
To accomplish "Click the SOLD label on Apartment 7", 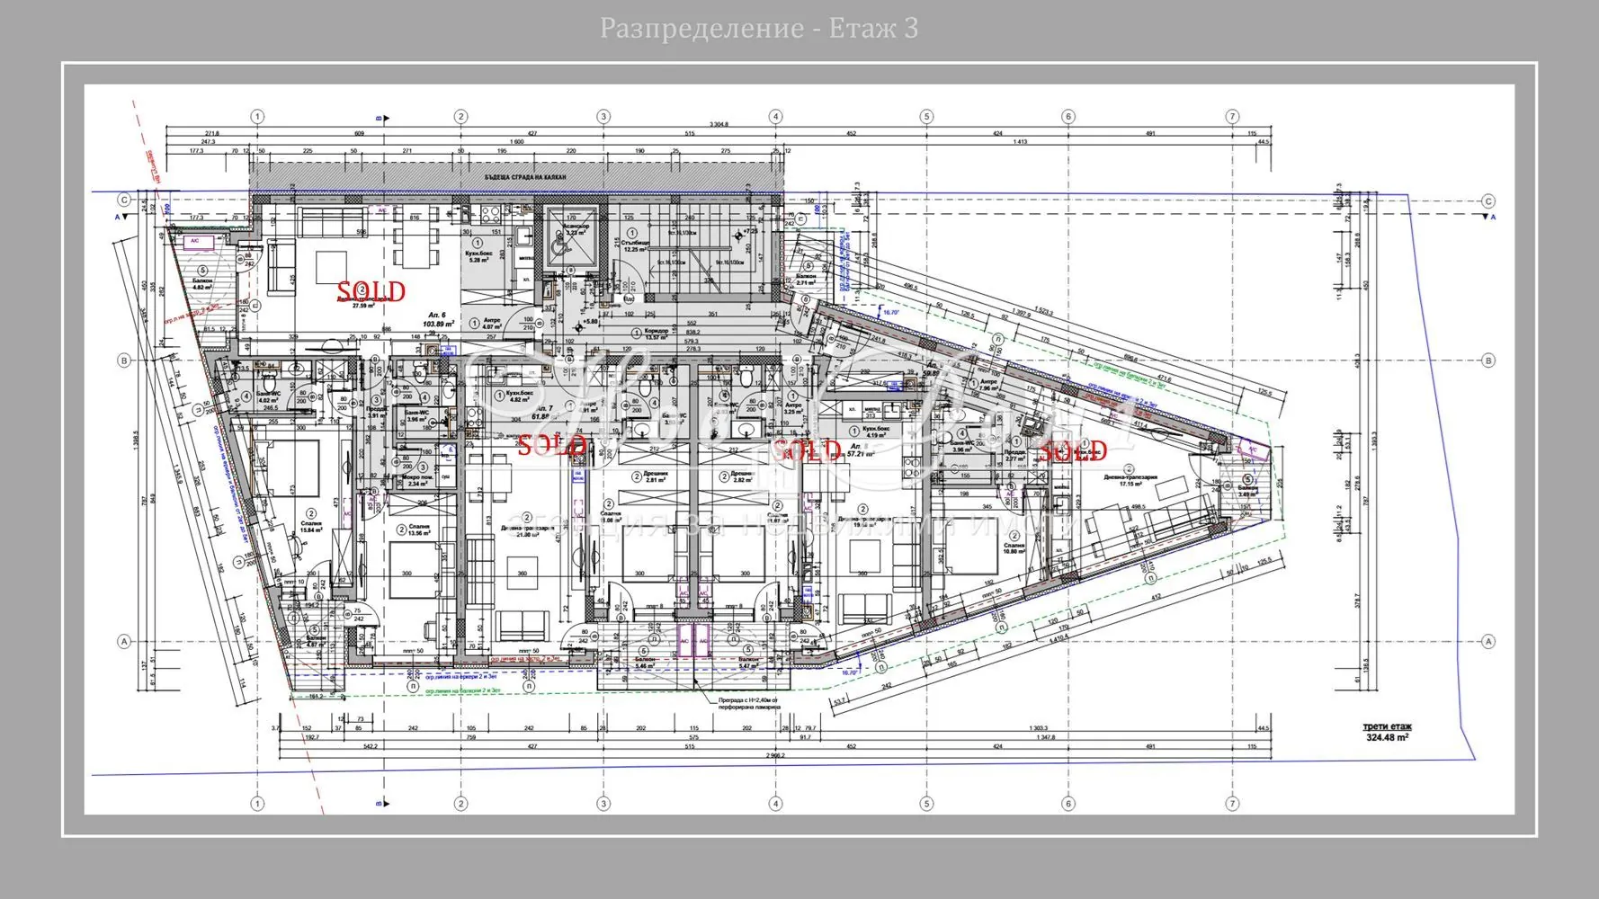I will (x=552, y=444).
